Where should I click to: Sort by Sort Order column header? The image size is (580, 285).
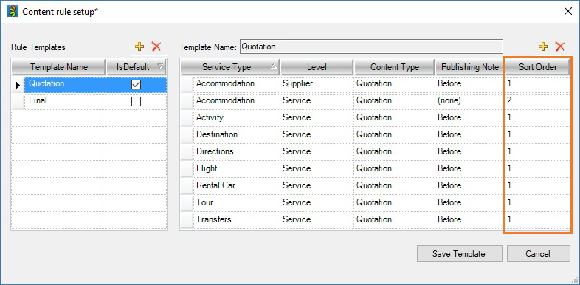coord(537,67)
